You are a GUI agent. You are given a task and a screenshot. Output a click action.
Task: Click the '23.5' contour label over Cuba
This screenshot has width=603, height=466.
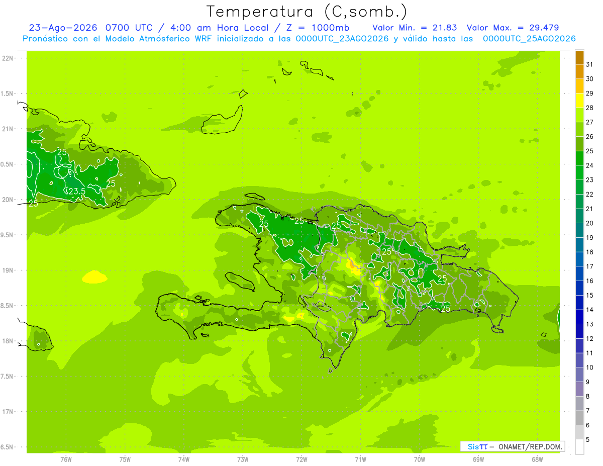77,191
